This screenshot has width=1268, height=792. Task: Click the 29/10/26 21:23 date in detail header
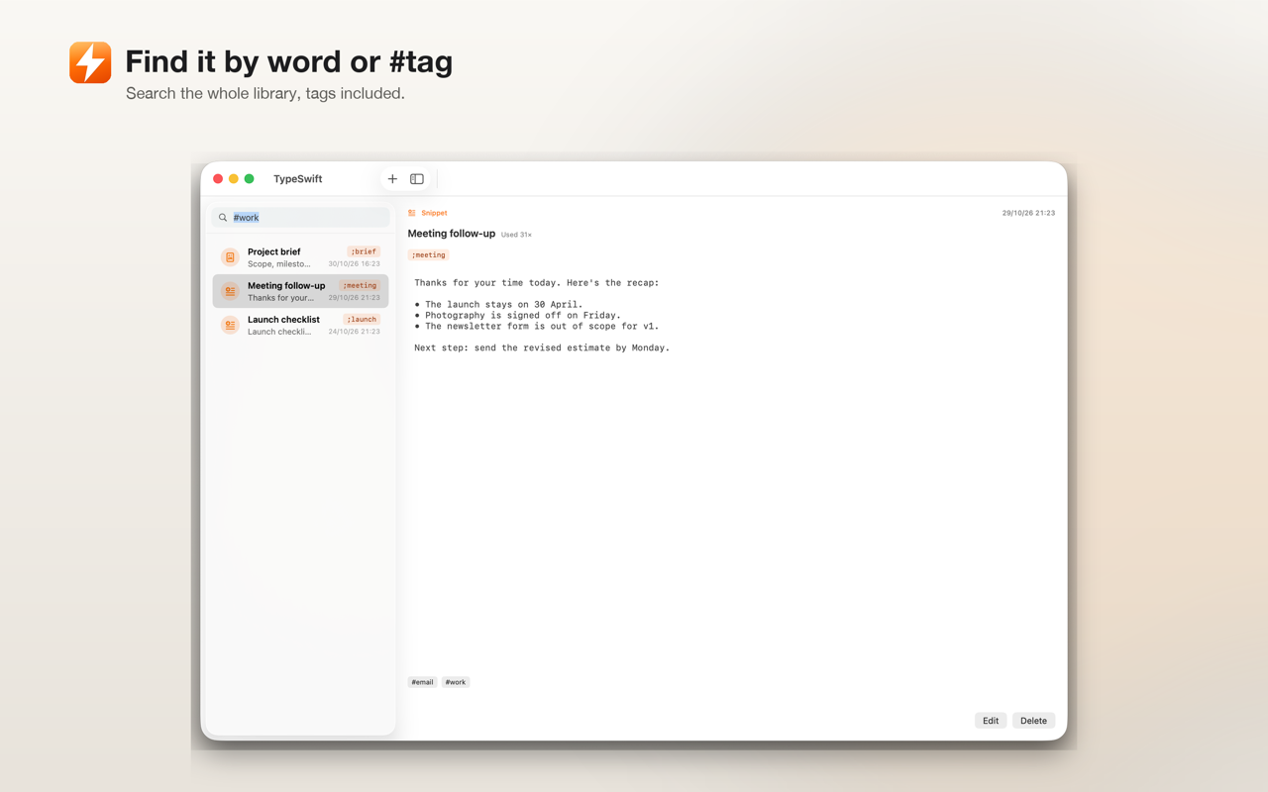[x=1028, y=213]
